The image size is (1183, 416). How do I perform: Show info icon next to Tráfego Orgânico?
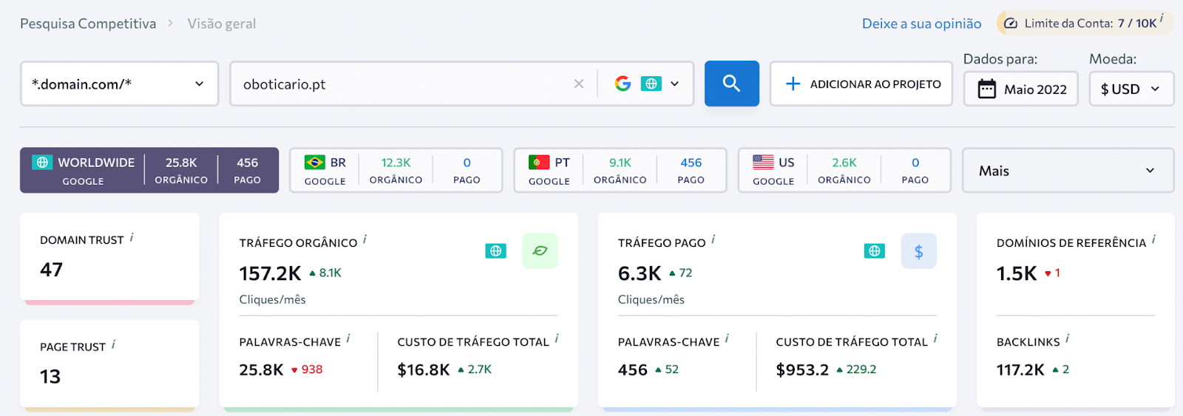(365, 239)
